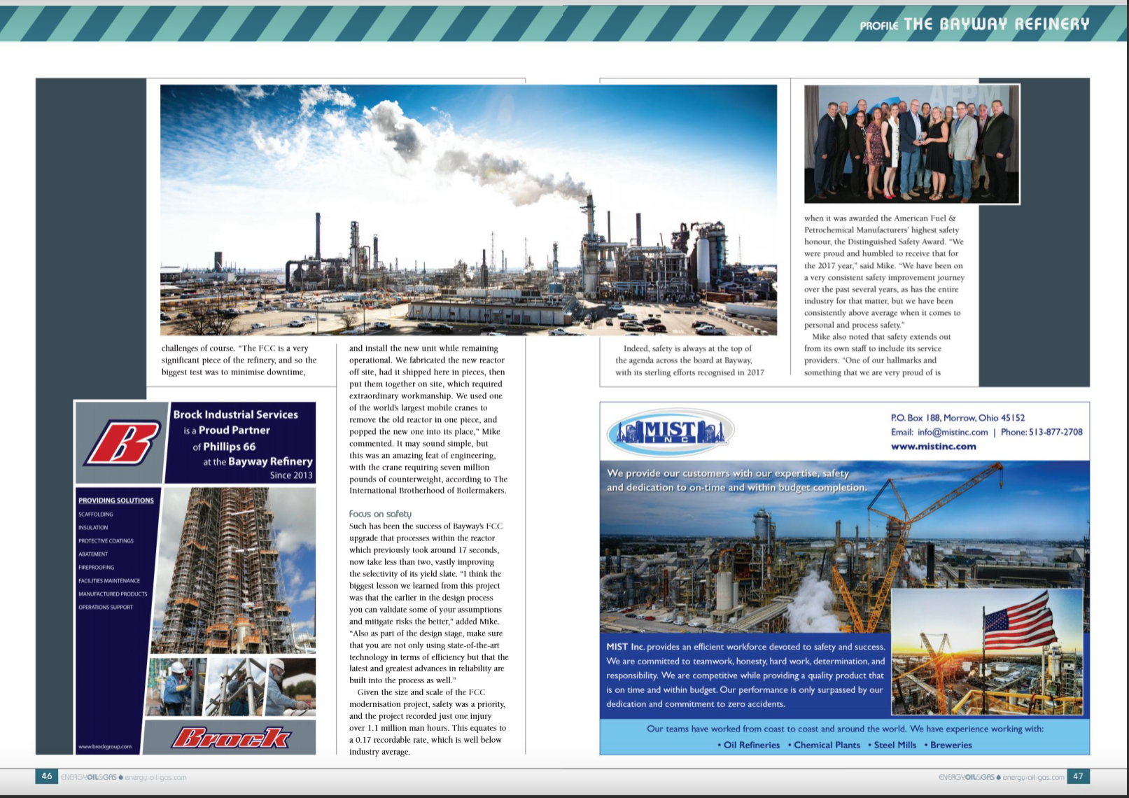Open the www.brockgroup.com link
Image resolution: width=1129 pixels, height=798 pixels.
(105, 746)
